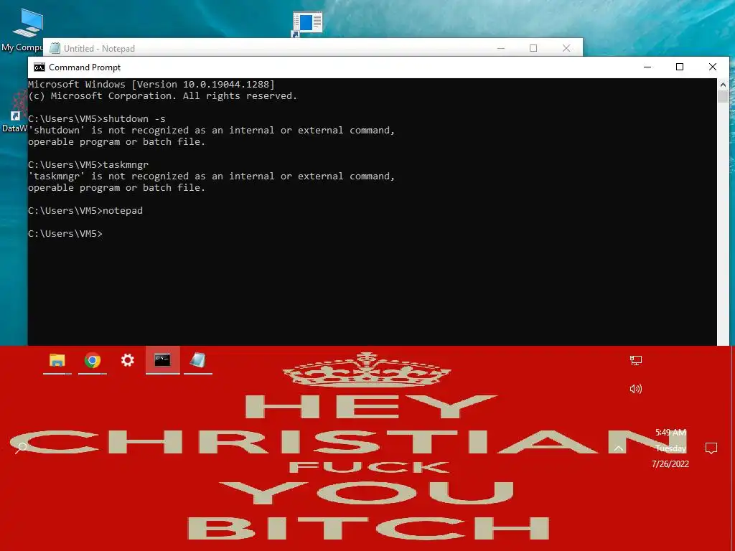Image resolution: width=735 pixels, height=551 pixels.
Task: Open the network status tray icon
Action: click(636, 360)
